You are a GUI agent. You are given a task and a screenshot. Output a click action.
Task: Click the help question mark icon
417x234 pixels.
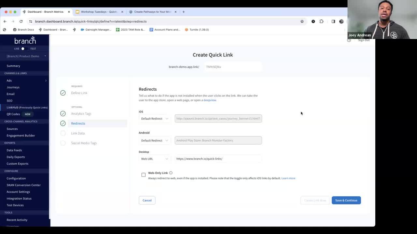coord(349,40)
